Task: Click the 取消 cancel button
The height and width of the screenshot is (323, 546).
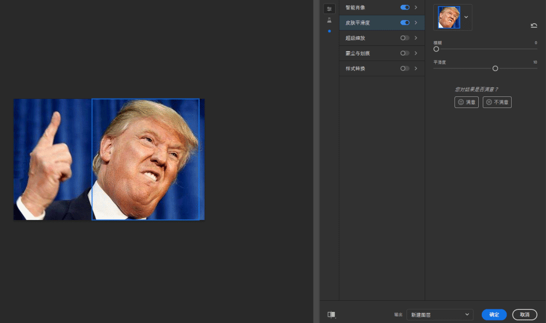Action: pyautogui.click(x=525, y=314)
